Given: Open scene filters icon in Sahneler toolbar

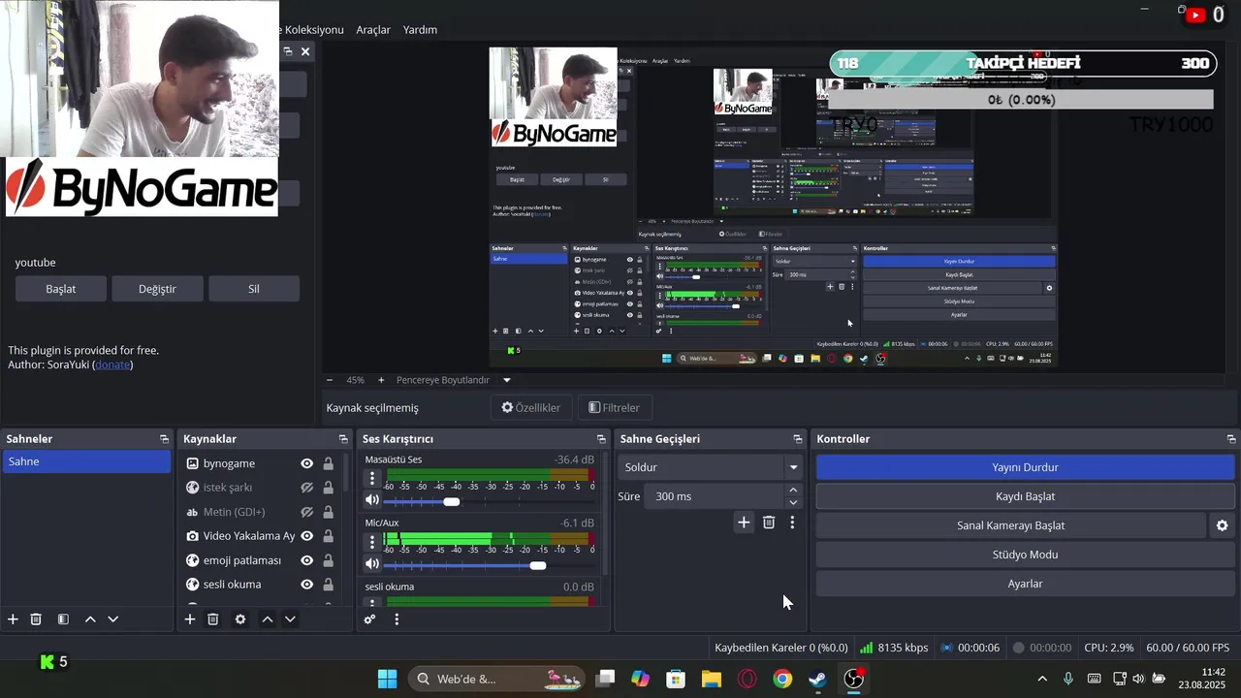Looking at the screenshot, I should [x=63, y=619].
